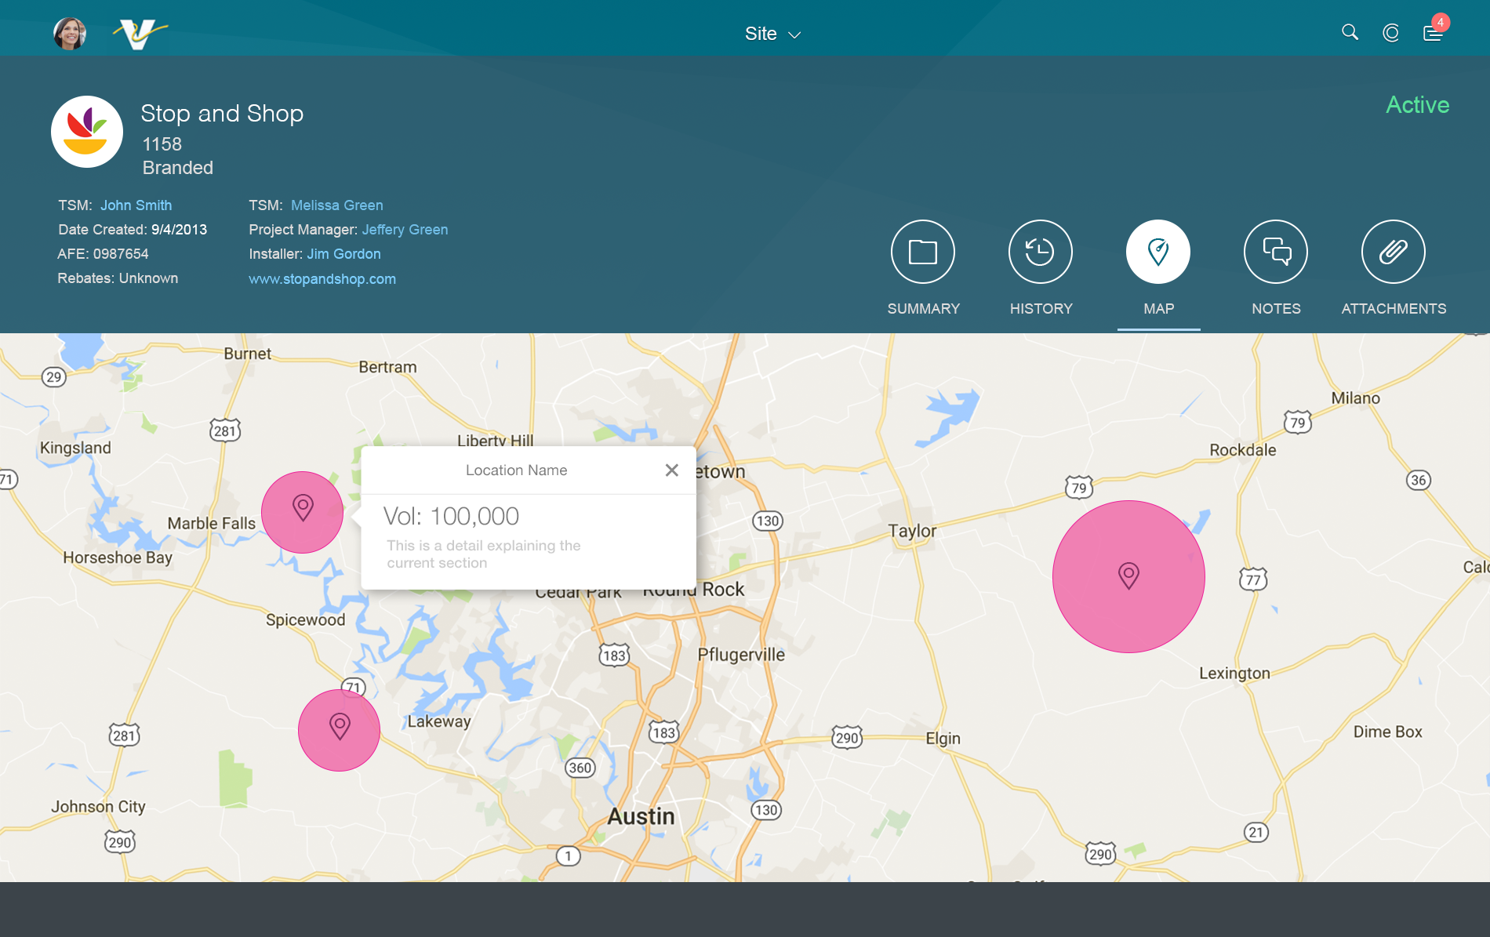Click the Dime Box label on map
Viewport: 1490px width, 937px height.
point(1387,732)
